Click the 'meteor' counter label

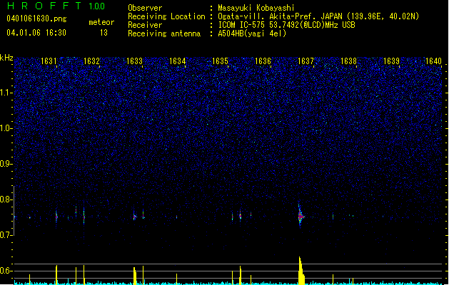pyautogui.click(x=101, y=22)
